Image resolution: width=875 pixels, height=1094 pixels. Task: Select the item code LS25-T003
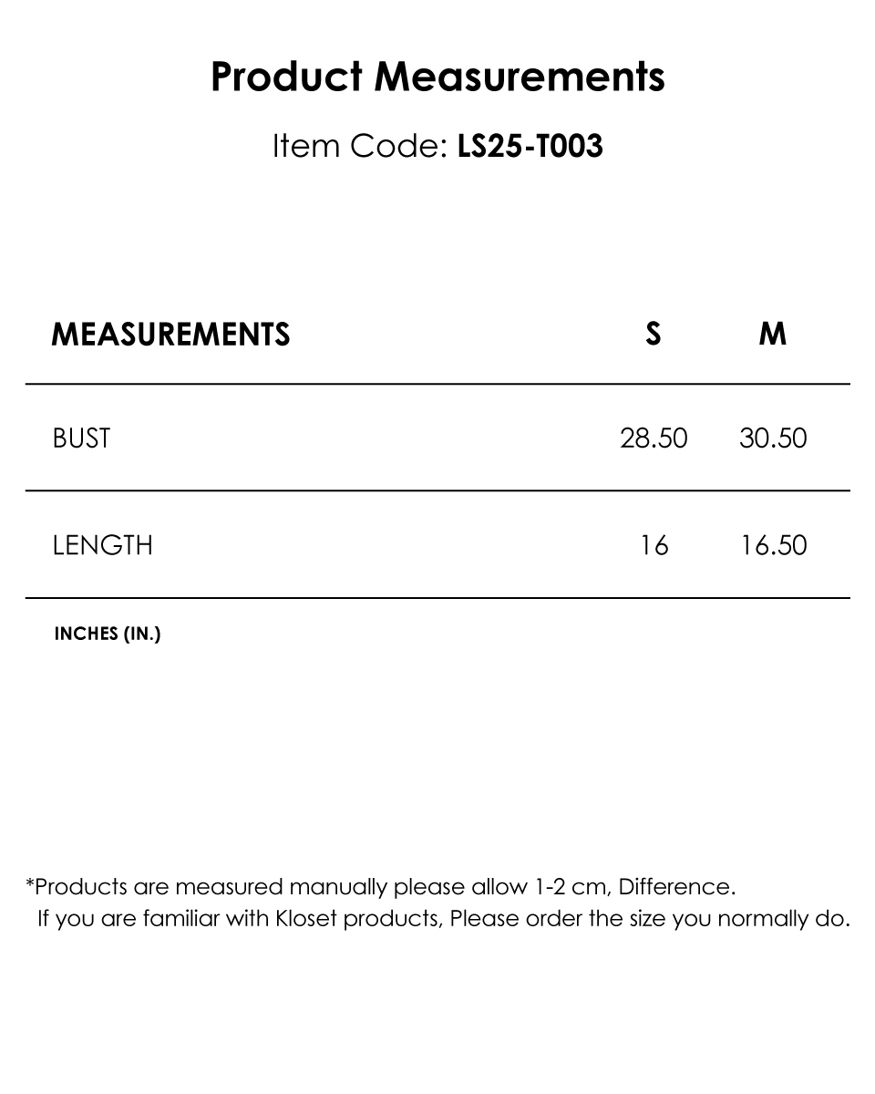530,147
